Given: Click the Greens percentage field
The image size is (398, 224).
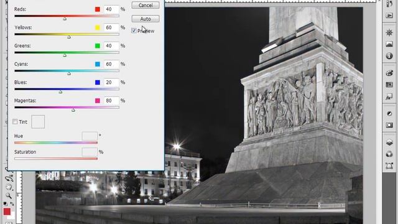Looking at the screenshot, I should [x=111, y=45].
